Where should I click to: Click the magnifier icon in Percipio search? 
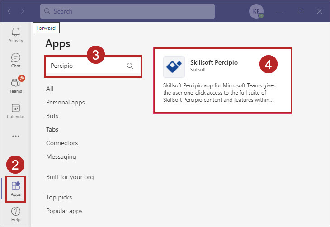[130, 66]
